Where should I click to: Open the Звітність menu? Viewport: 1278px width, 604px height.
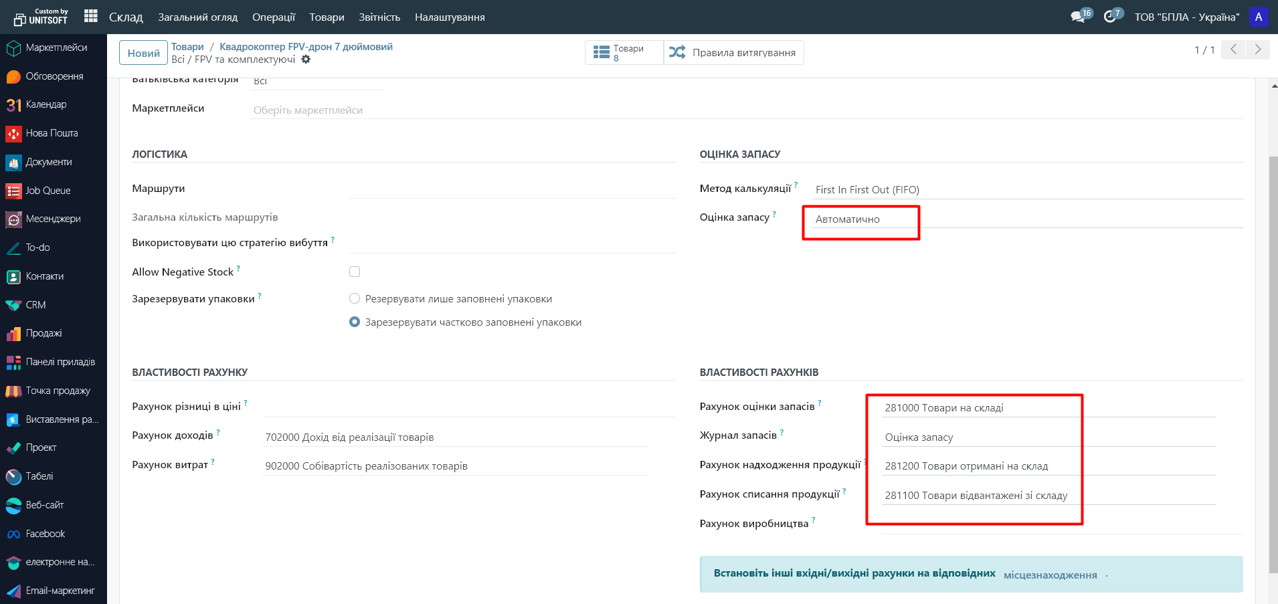tap(379, 17)
